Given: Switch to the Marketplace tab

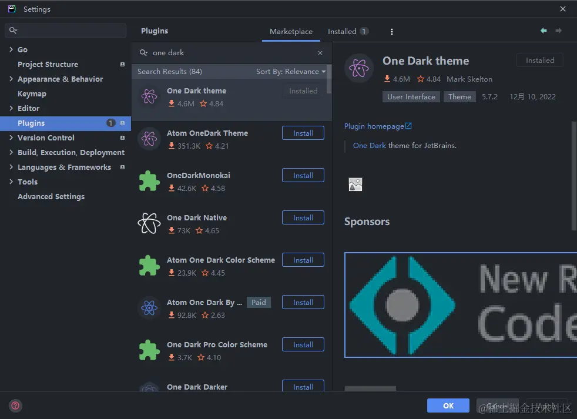Looking at the screenshot, I should (291, 32).
